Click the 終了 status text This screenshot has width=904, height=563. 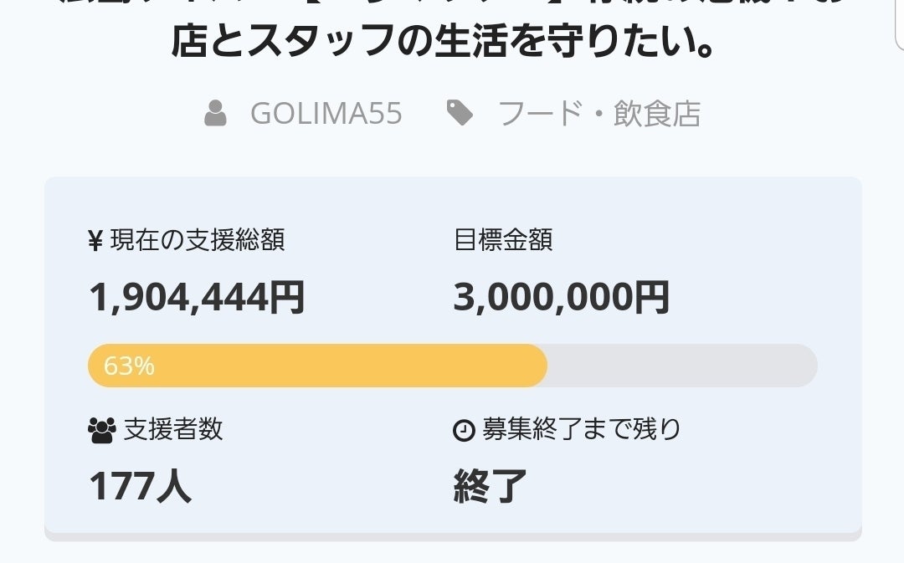click(491, 487)
